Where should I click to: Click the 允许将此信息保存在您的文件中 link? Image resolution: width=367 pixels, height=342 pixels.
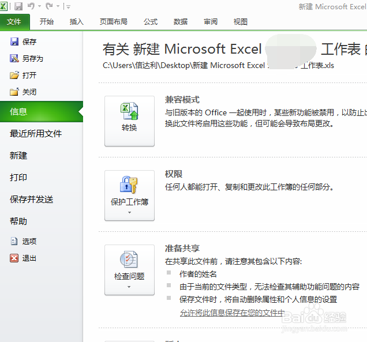pos(232,313)
